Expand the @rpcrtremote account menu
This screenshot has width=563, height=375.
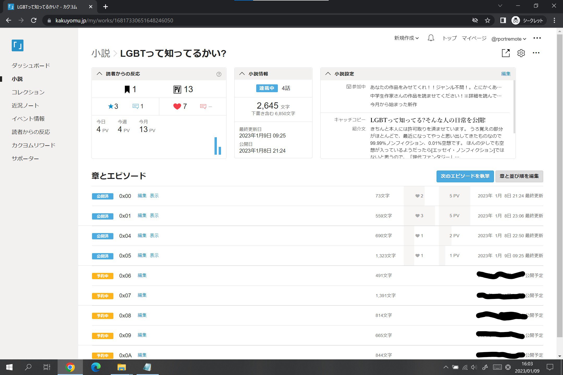pos(509,39)
